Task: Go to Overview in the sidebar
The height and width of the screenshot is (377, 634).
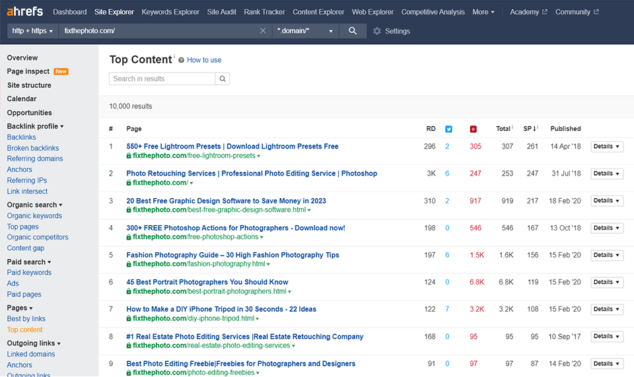Action: tap(22, 58)
